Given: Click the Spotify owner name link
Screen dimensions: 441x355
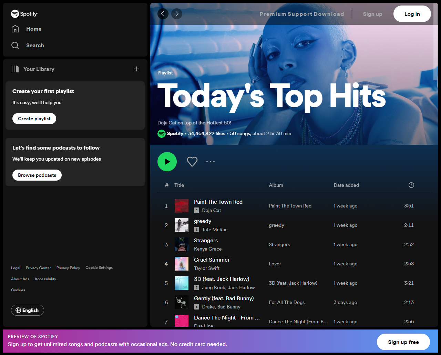Looking at the screenshot, I should (x=175, y=133).
